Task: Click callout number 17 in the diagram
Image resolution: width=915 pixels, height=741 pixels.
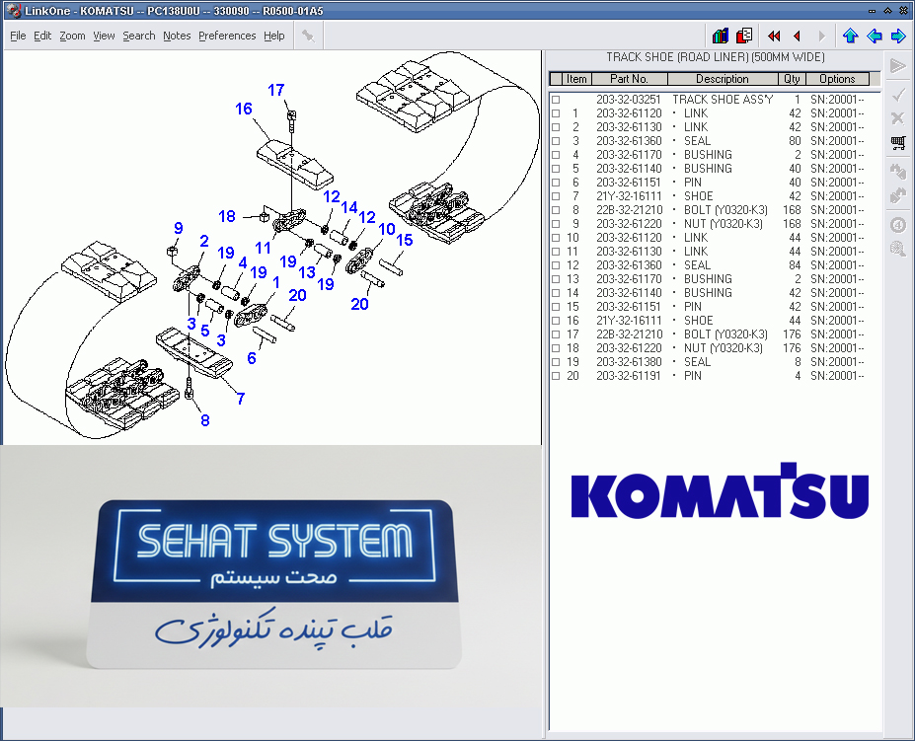Action: (x=276, y=90)
